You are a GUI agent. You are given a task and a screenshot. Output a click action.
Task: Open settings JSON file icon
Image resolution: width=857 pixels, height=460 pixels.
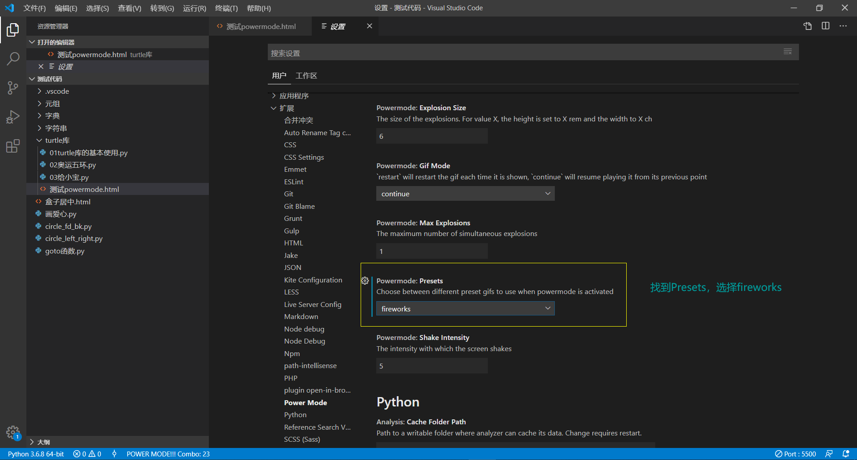coord(807,26)
